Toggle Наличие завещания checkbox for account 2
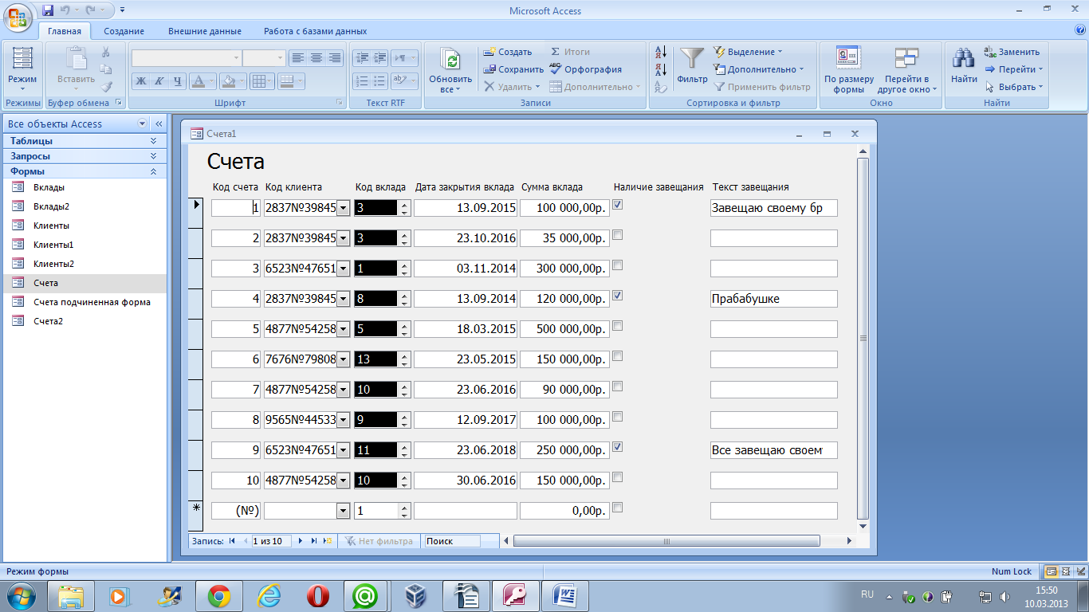1089x612 pixels. click(618, 235)
